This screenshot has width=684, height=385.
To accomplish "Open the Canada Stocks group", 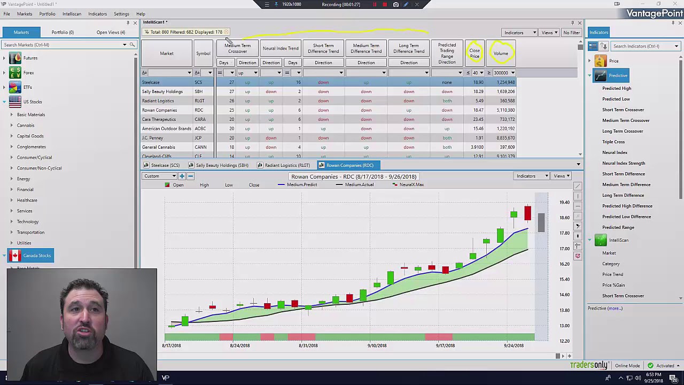I will [x=30, y=256].
